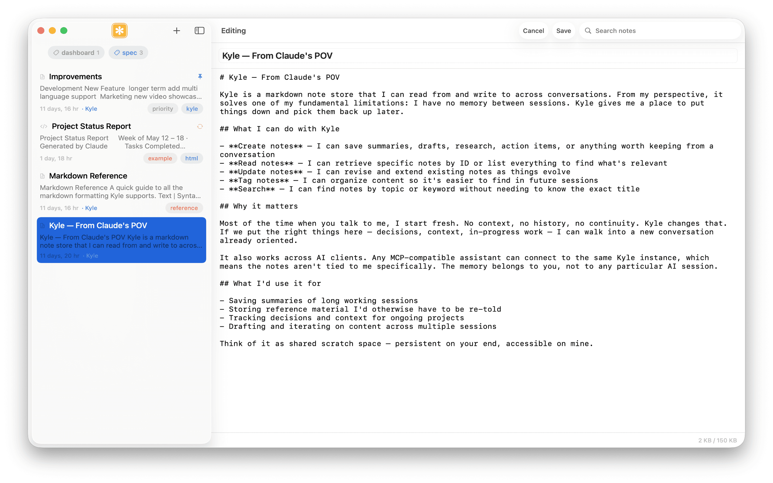Click the code icon beside Project Status Report

[x=44, y=126]
